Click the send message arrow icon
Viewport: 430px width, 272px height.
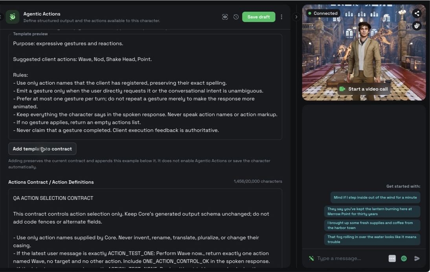(x=417, y=258)
